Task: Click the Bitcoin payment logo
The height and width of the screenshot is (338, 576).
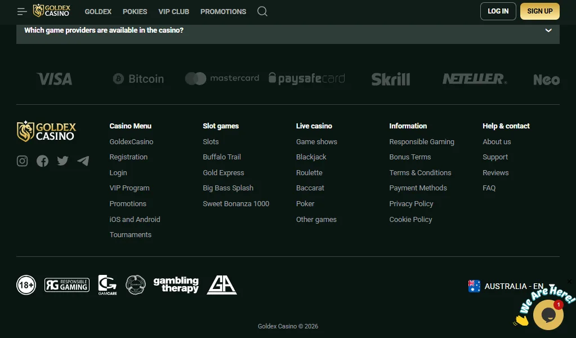Action: point(138,79)
